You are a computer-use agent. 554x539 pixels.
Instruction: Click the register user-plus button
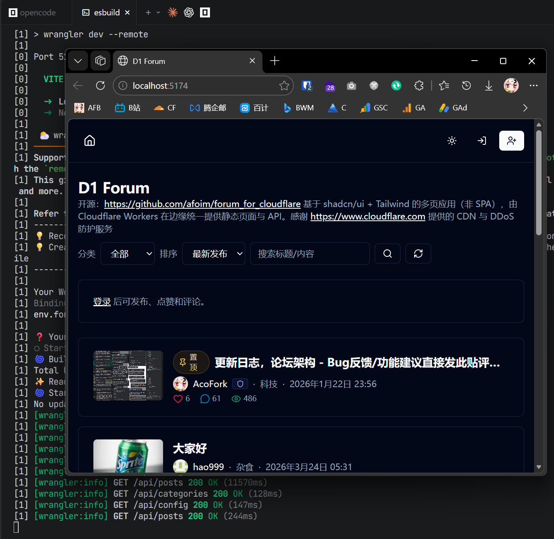tap(511, 141)
